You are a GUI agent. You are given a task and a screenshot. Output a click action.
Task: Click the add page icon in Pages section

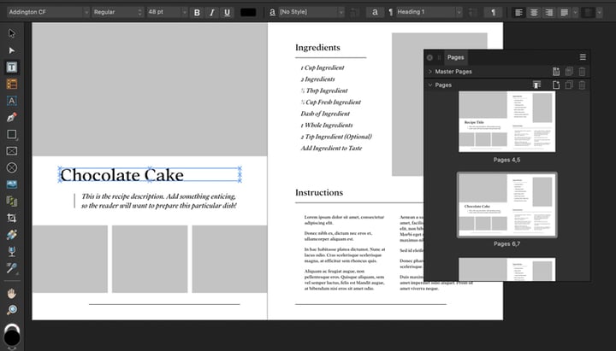click(x=556, y=85)
